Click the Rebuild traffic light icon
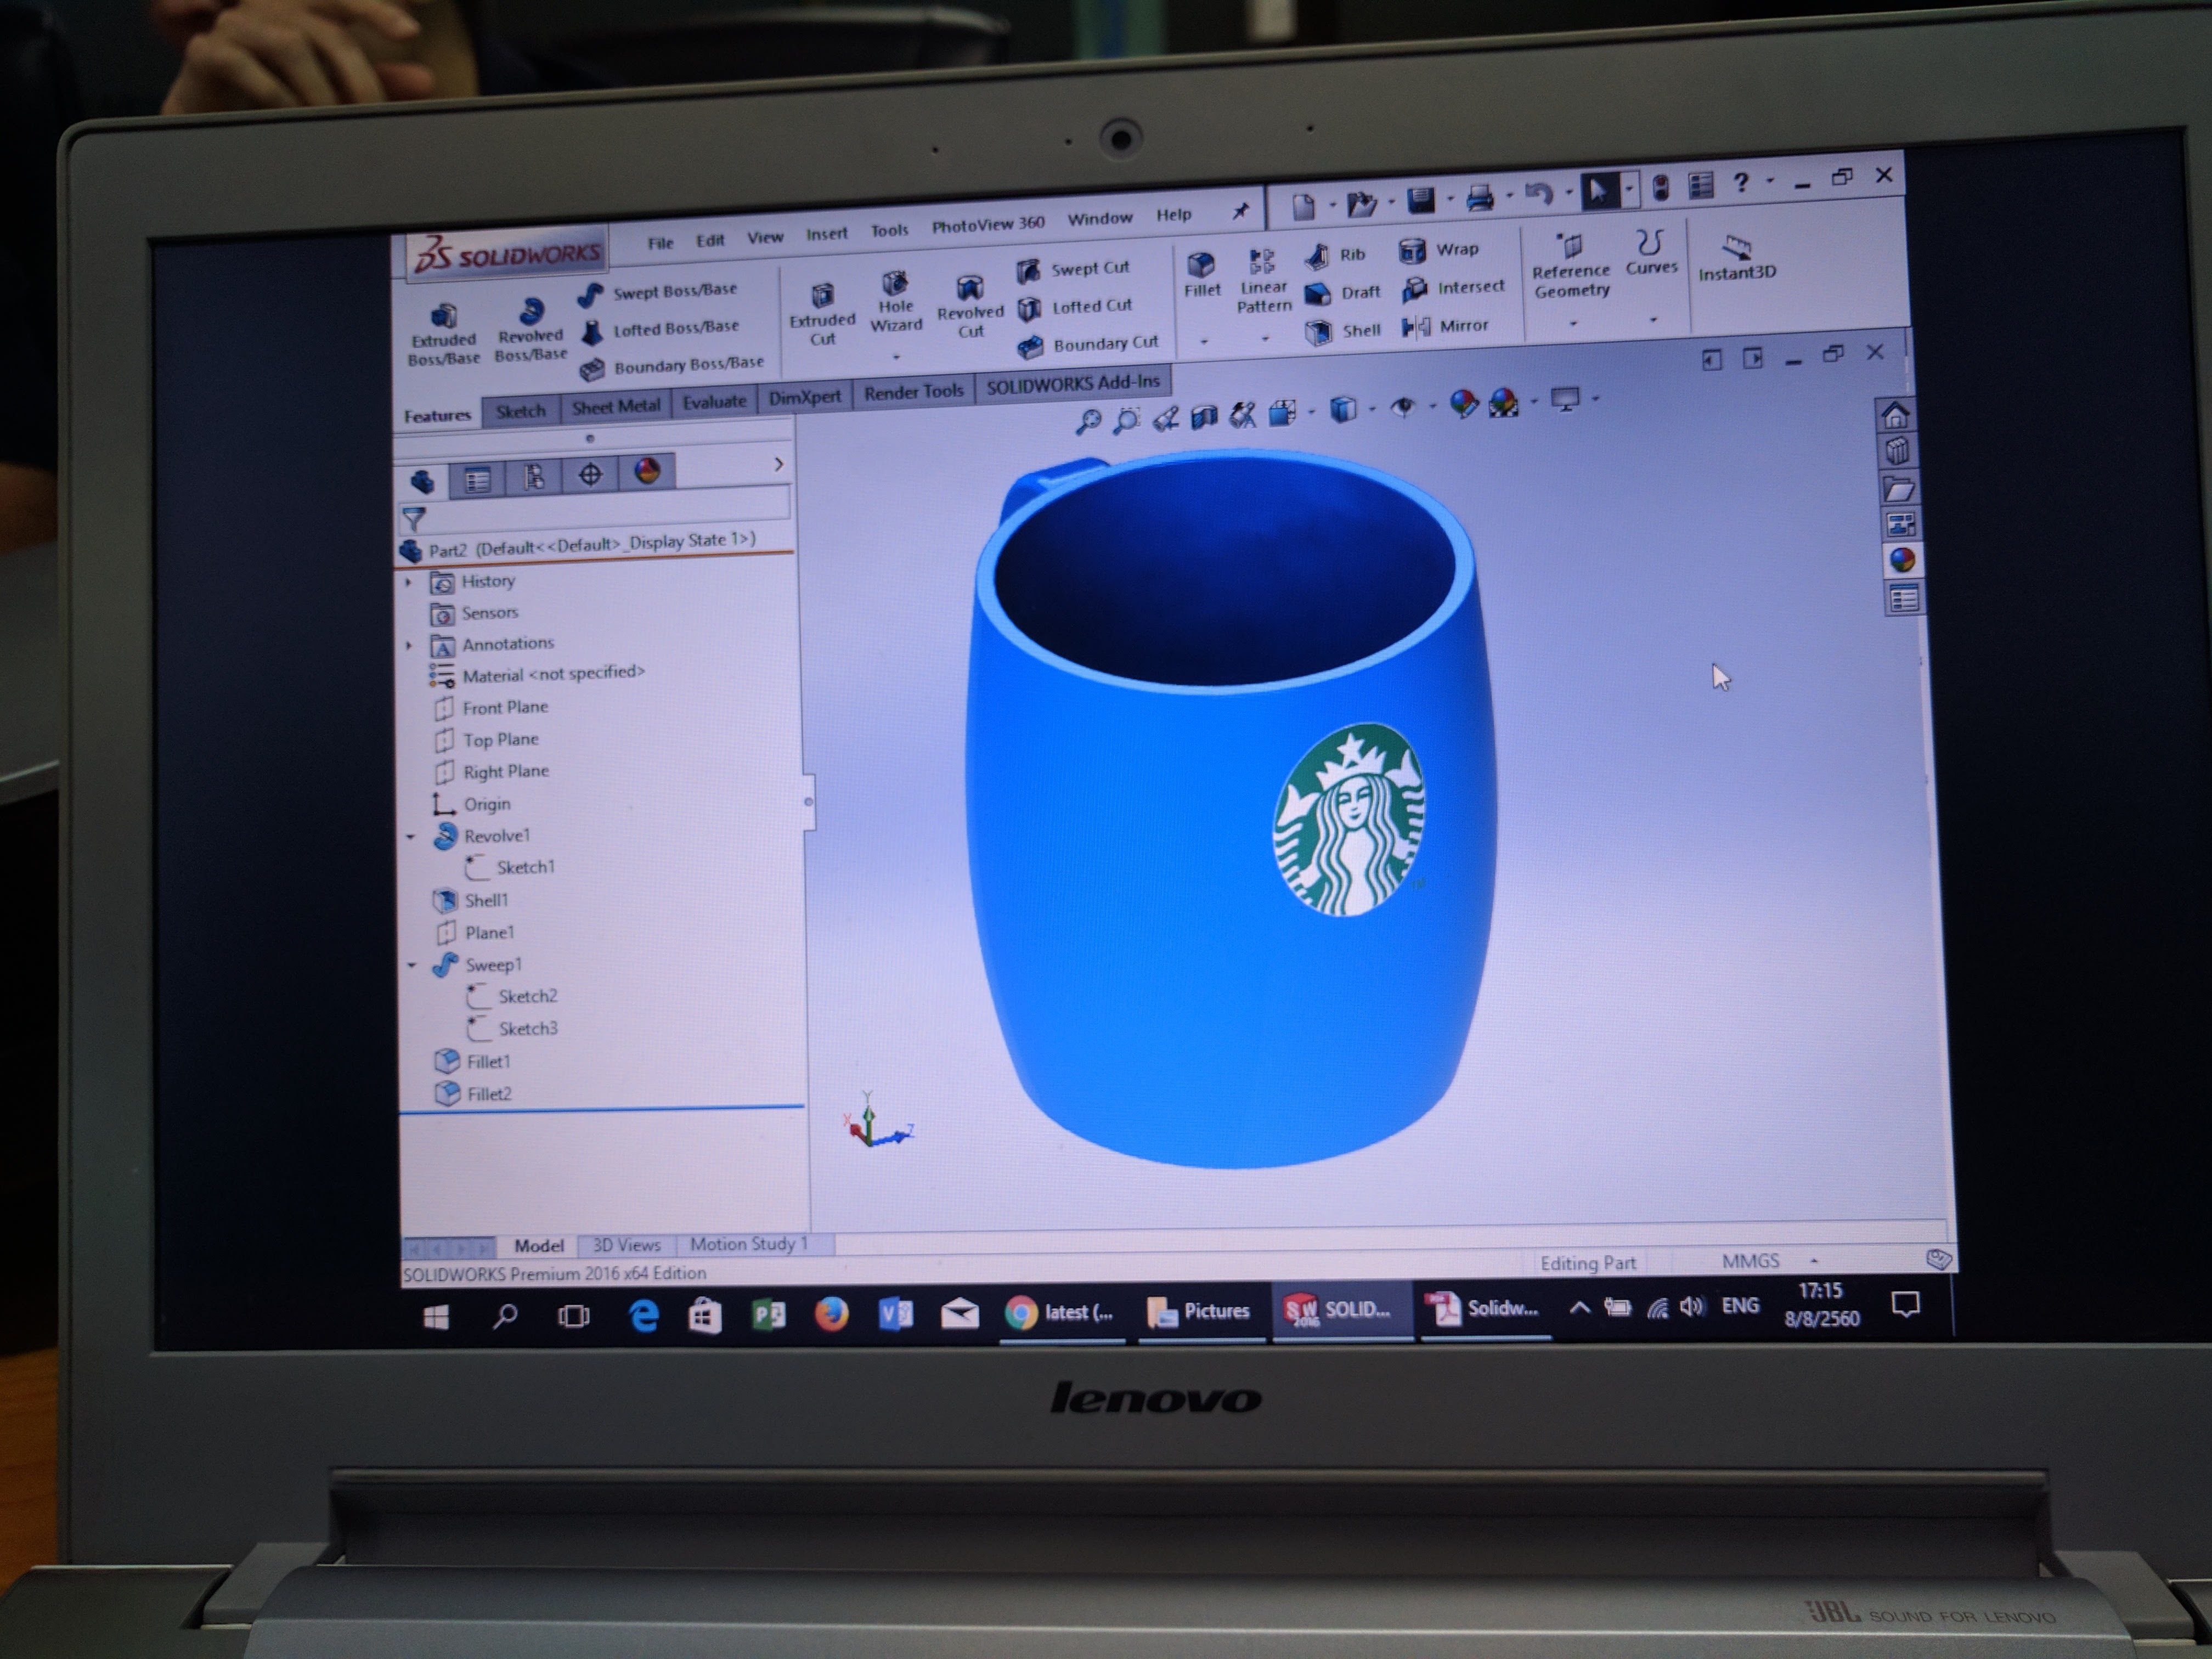 (1661, 188)
